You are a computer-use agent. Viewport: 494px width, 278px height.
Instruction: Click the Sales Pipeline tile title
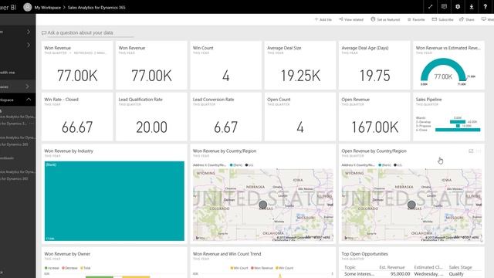(428, 100)
